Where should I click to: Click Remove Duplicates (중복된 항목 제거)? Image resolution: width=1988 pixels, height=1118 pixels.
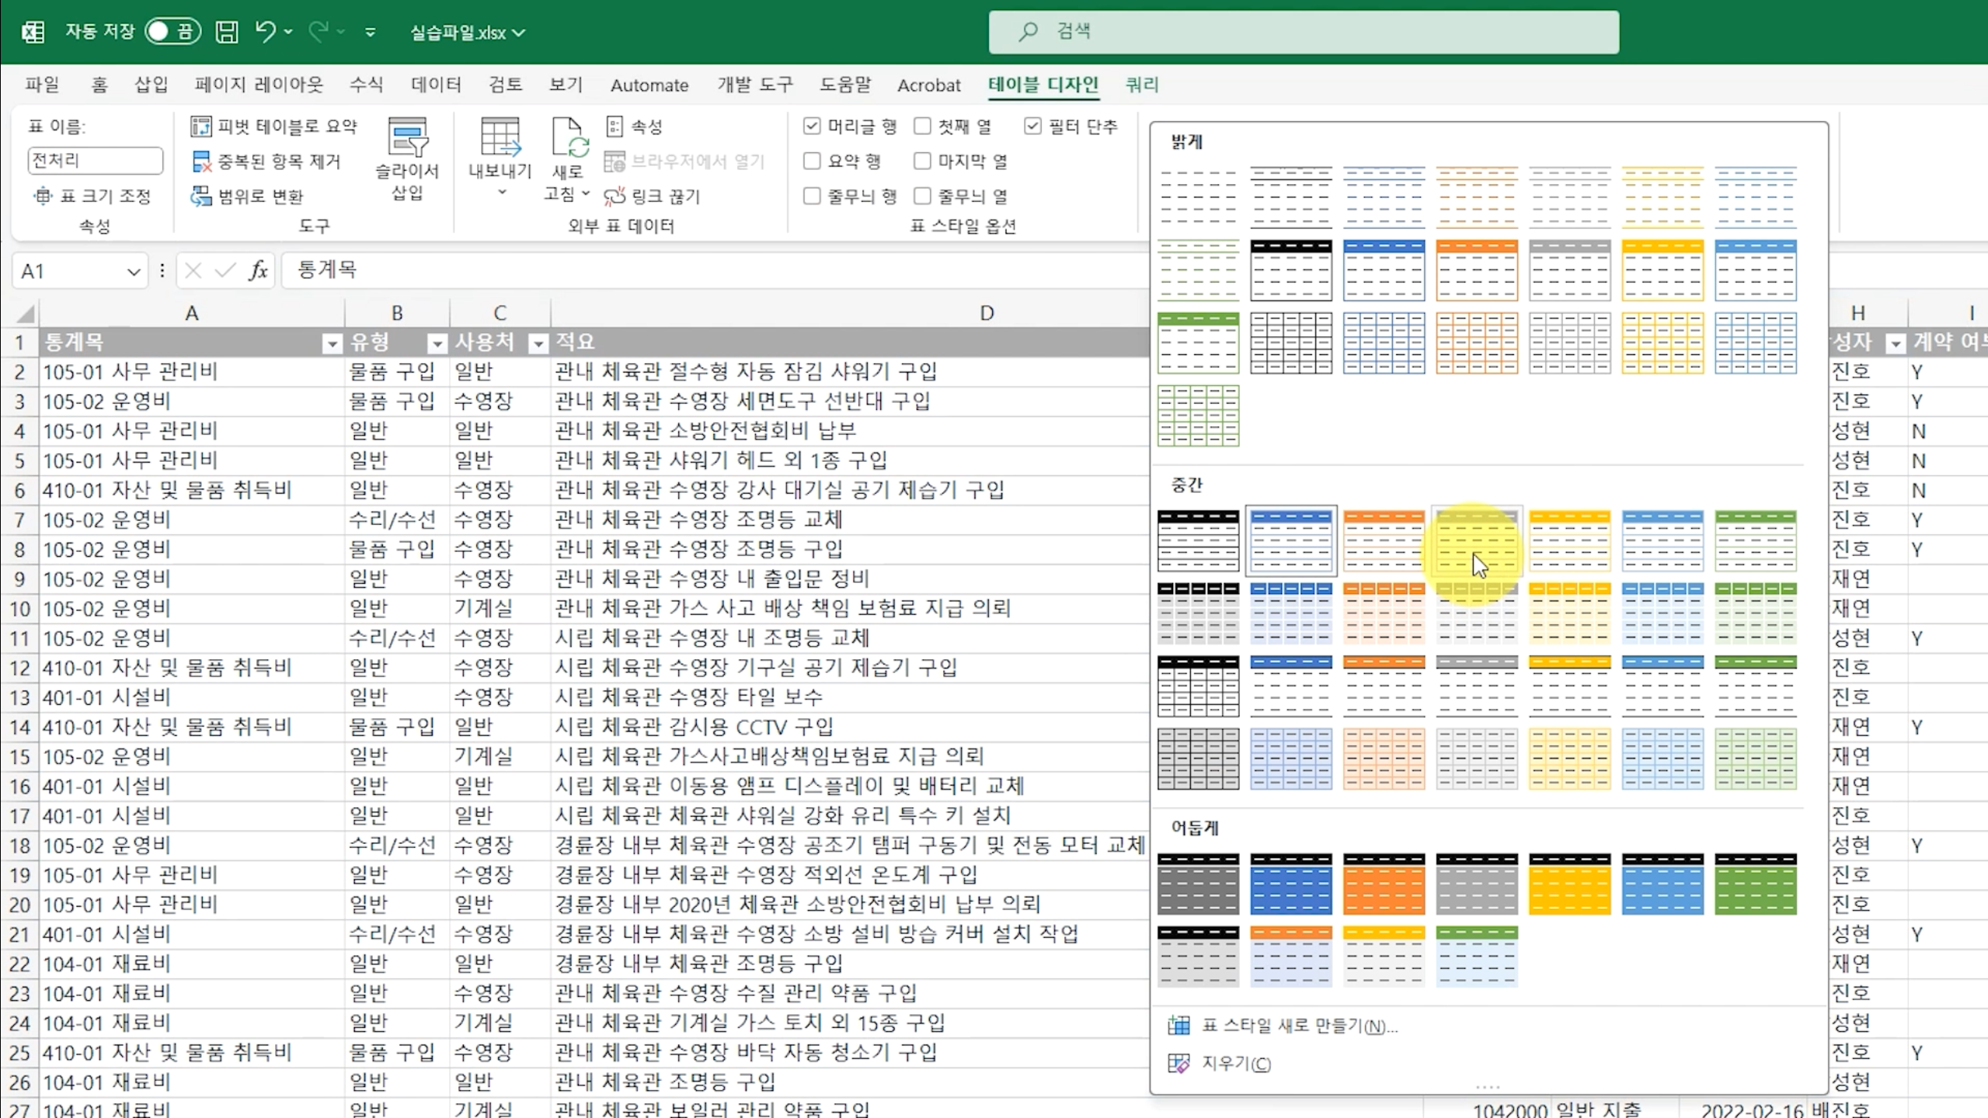pos(266,161)
